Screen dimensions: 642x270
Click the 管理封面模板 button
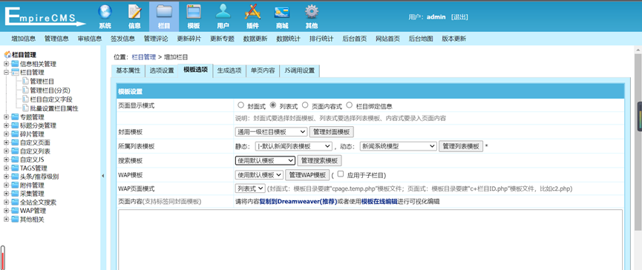[331, 132]
